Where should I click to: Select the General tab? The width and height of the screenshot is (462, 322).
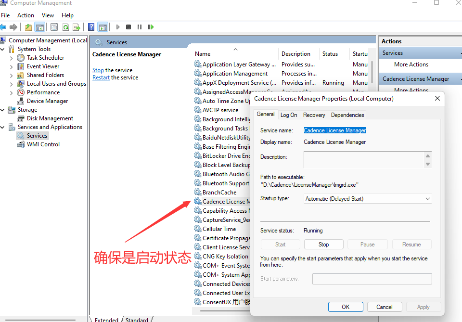tap(266, 114)
